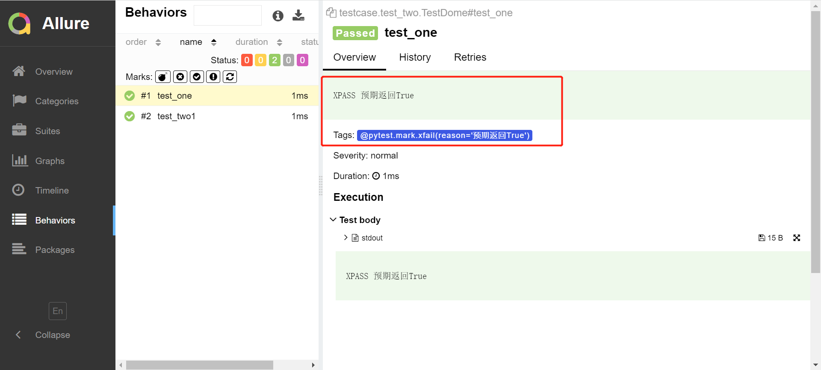Sort list by duration column
Viewport: 821px width, 370px height.
point(259,42)
